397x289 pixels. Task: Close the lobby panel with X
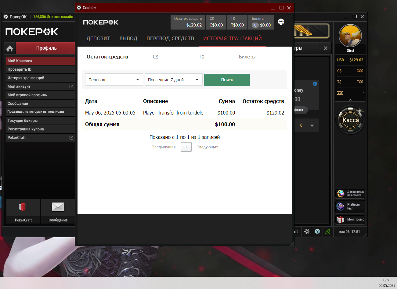(326, 48)
